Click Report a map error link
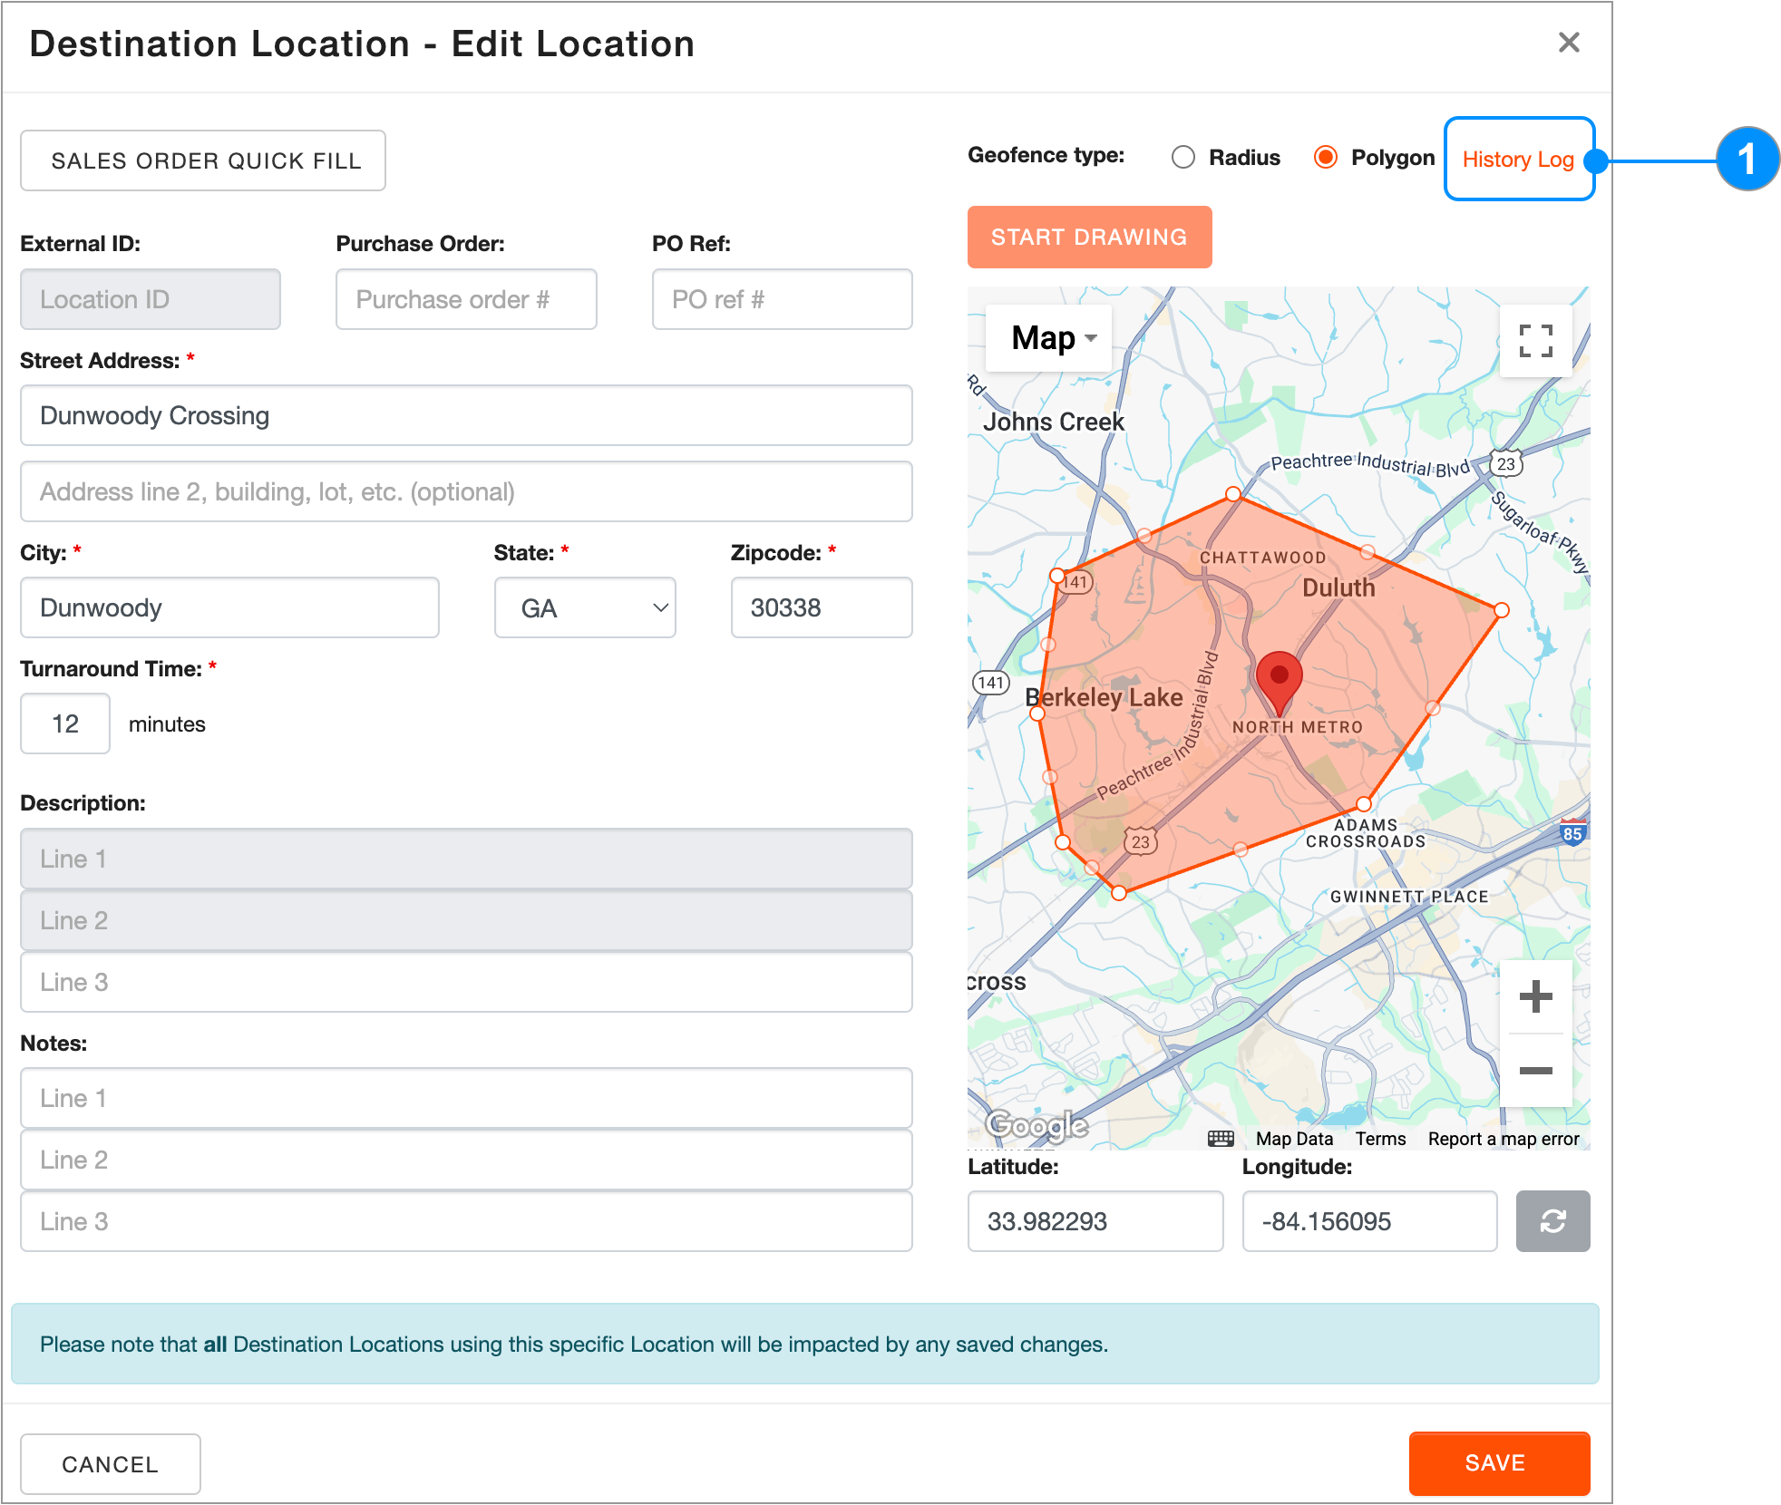The height and width of the screenshot is (1505, 1781). [1504, 1139]
